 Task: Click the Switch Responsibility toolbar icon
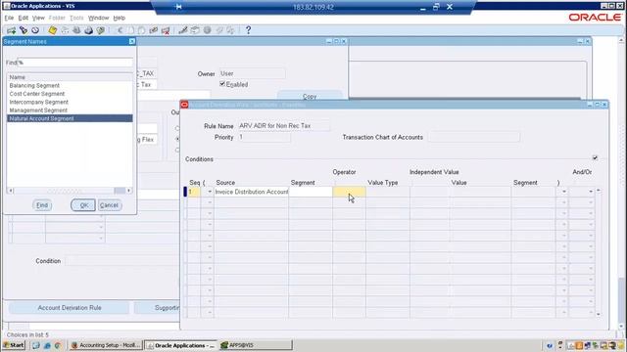coord(76,30)
